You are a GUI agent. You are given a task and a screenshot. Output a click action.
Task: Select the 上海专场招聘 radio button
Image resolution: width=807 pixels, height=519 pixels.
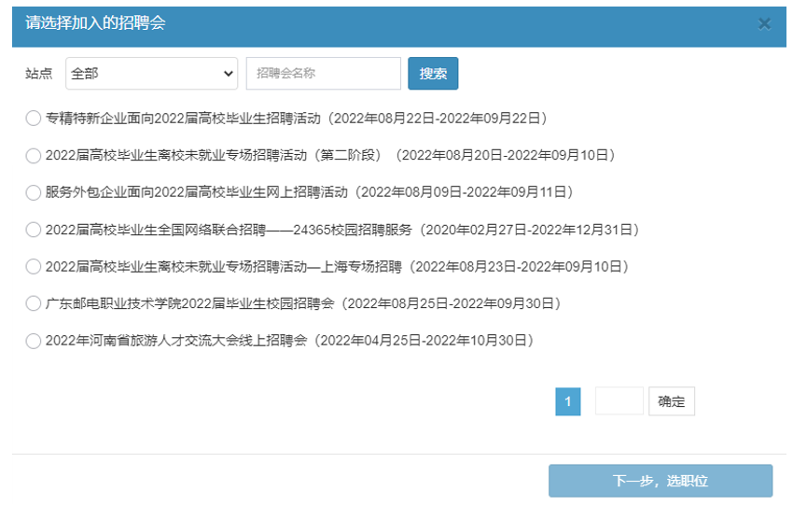pyautogui.click(x=34, y=267)
